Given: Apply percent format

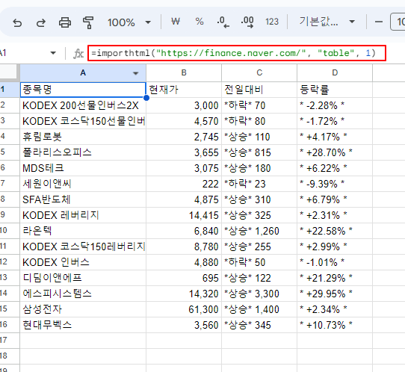Looking at the screenshot, I should 200,22.
